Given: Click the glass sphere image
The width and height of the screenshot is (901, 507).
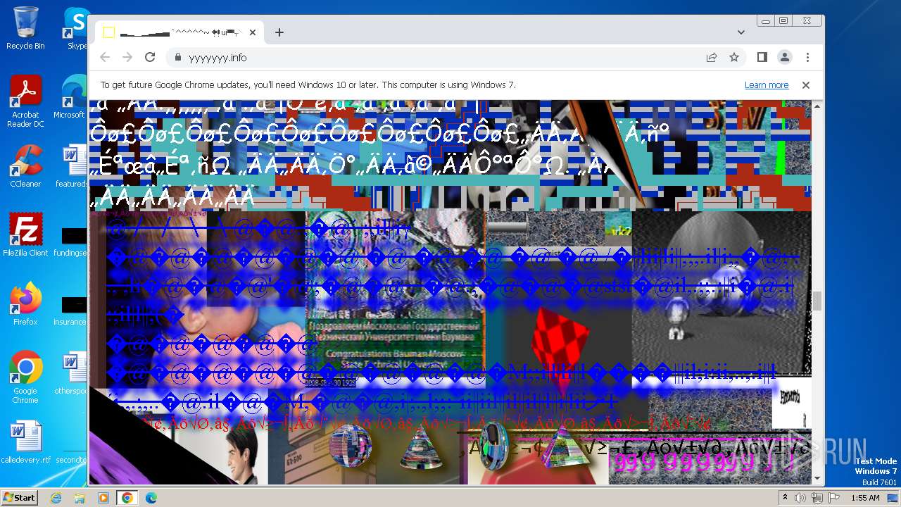Looking at the screenshot, I should pos(351,445).
